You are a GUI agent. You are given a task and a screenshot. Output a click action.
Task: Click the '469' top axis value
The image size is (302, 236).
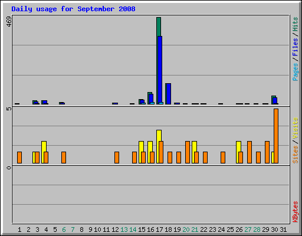[x=9, y=22]
